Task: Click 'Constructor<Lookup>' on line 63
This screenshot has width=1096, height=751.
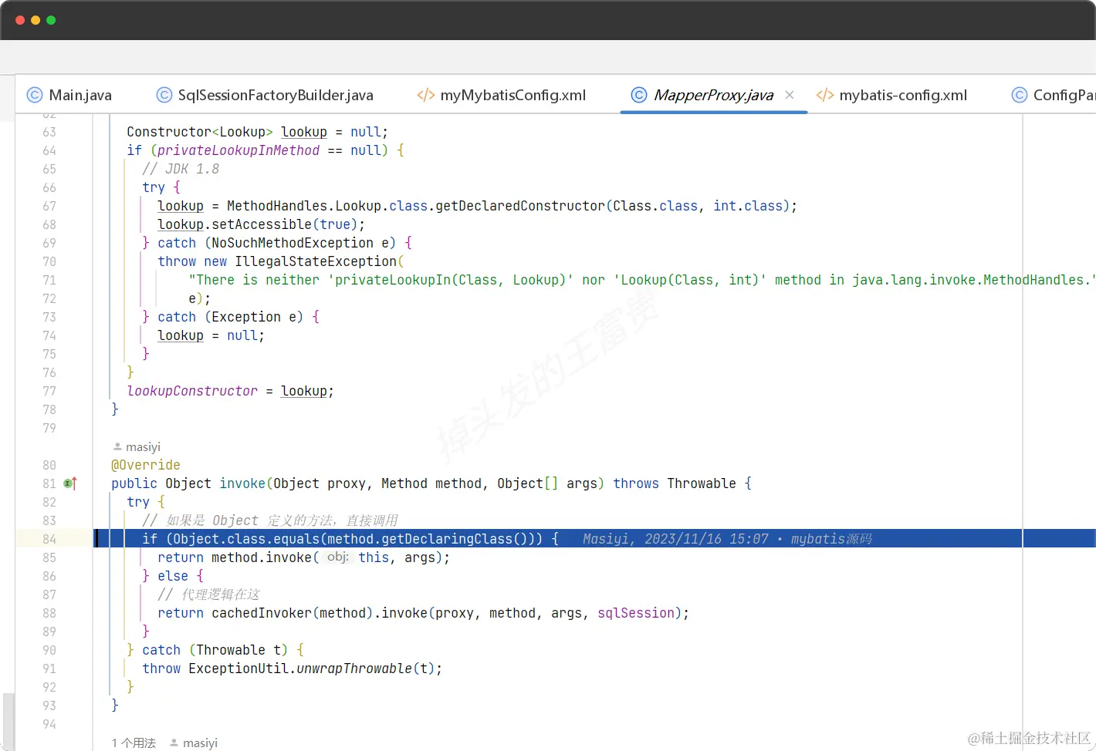Action: (x=200, y=132)
